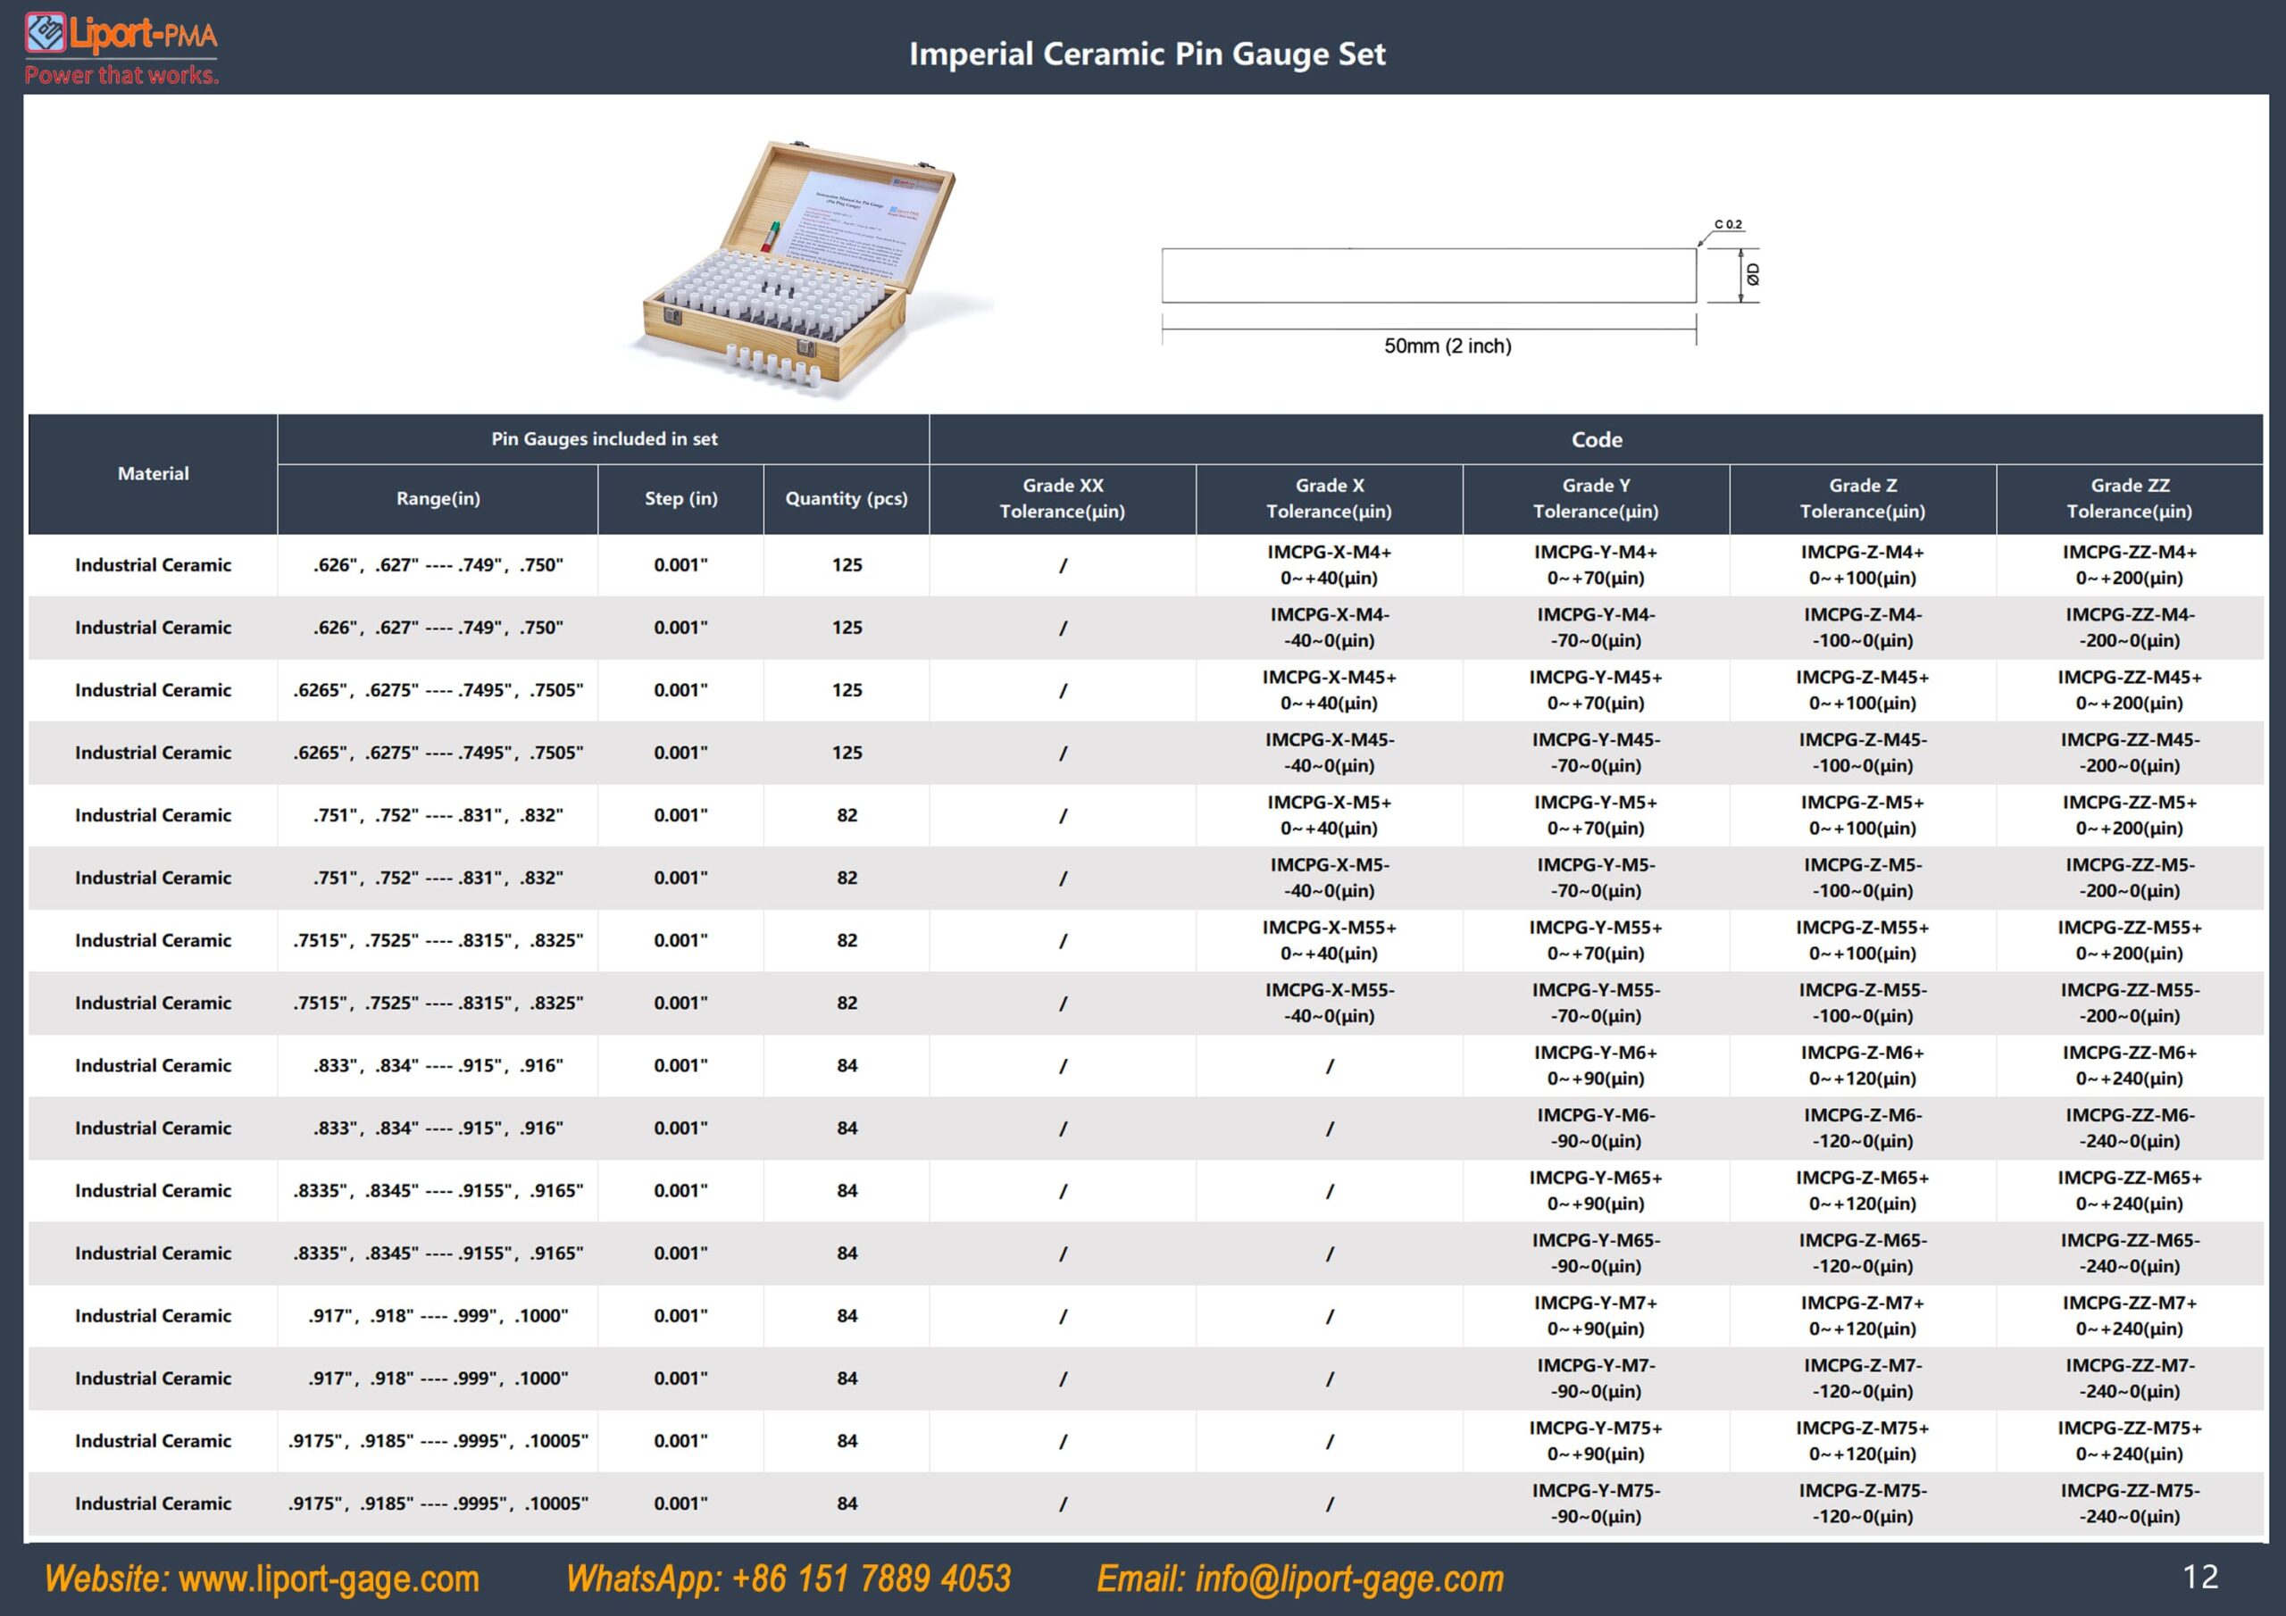Click the IMCPG-Z-M55- code cell
Viewport: 2286px width, 1616px height.
pos(1863,1003)
